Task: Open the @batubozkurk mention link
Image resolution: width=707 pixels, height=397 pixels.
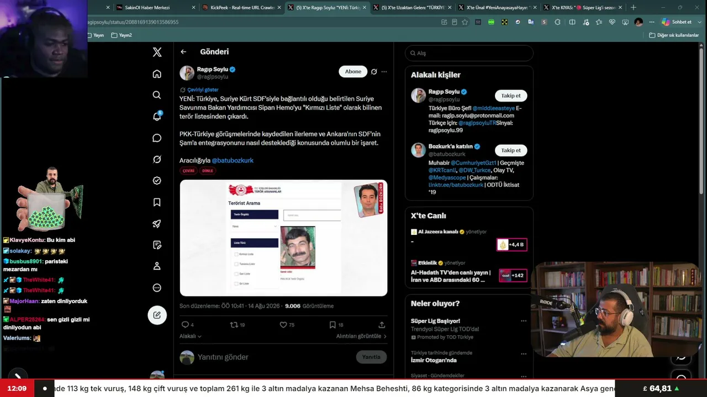Action: 233,160
